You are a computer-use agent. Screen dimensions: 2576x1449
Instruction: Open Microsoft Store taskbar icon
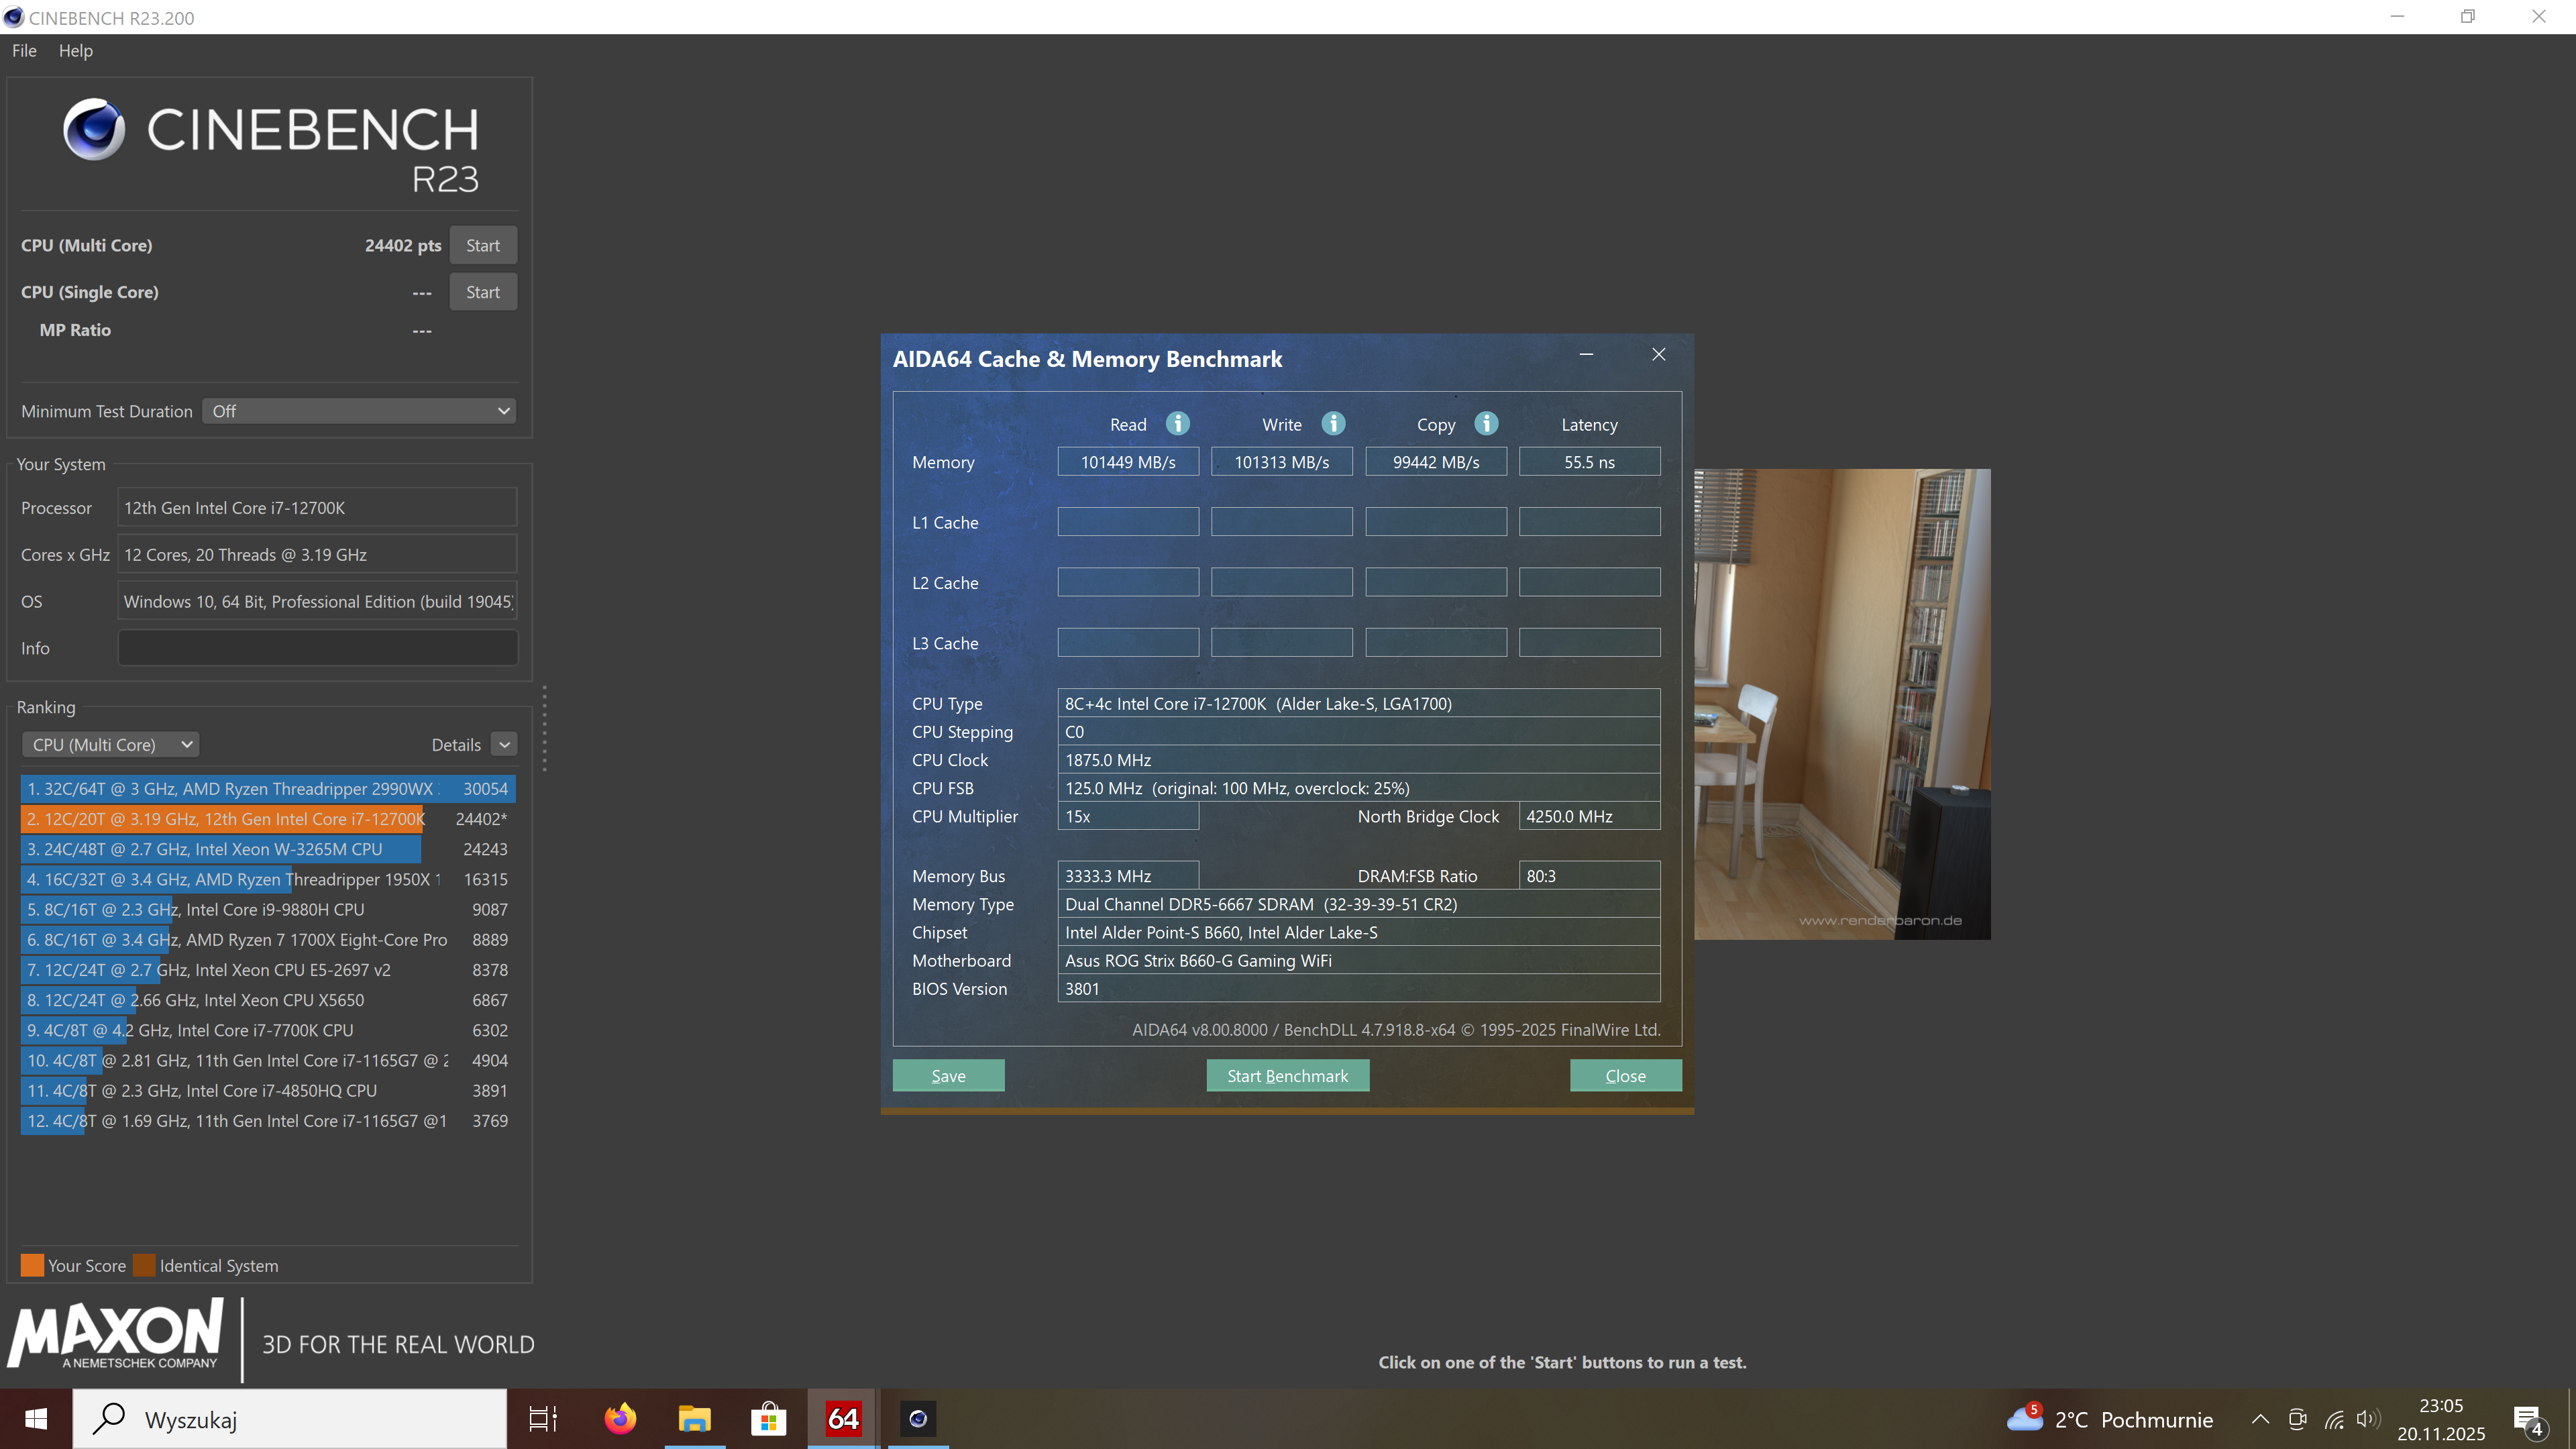768,1418
